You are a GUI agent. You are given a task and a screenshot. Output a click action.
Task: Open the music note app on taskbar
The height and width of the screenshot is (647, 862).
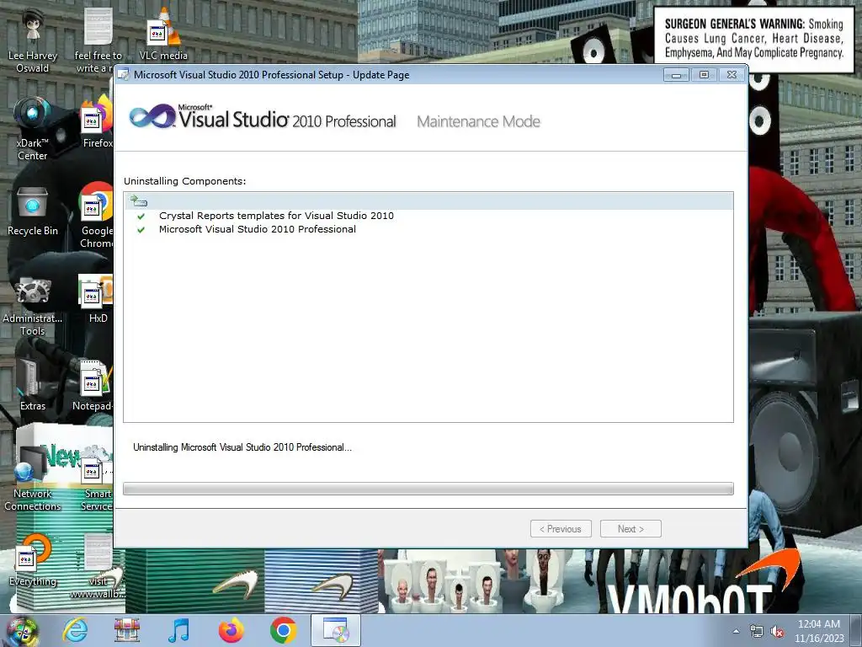click(x=178, y=630)
